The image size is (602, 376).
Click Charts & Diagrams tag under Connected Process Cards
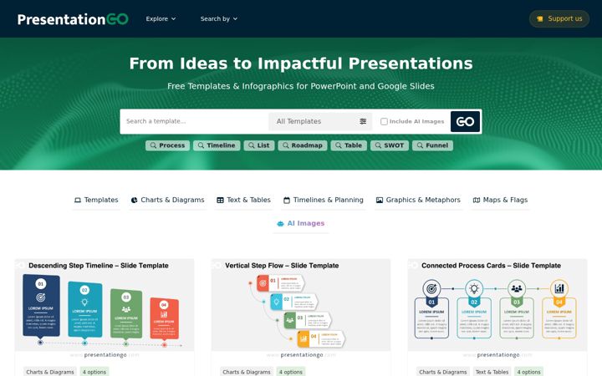point(443,372)
